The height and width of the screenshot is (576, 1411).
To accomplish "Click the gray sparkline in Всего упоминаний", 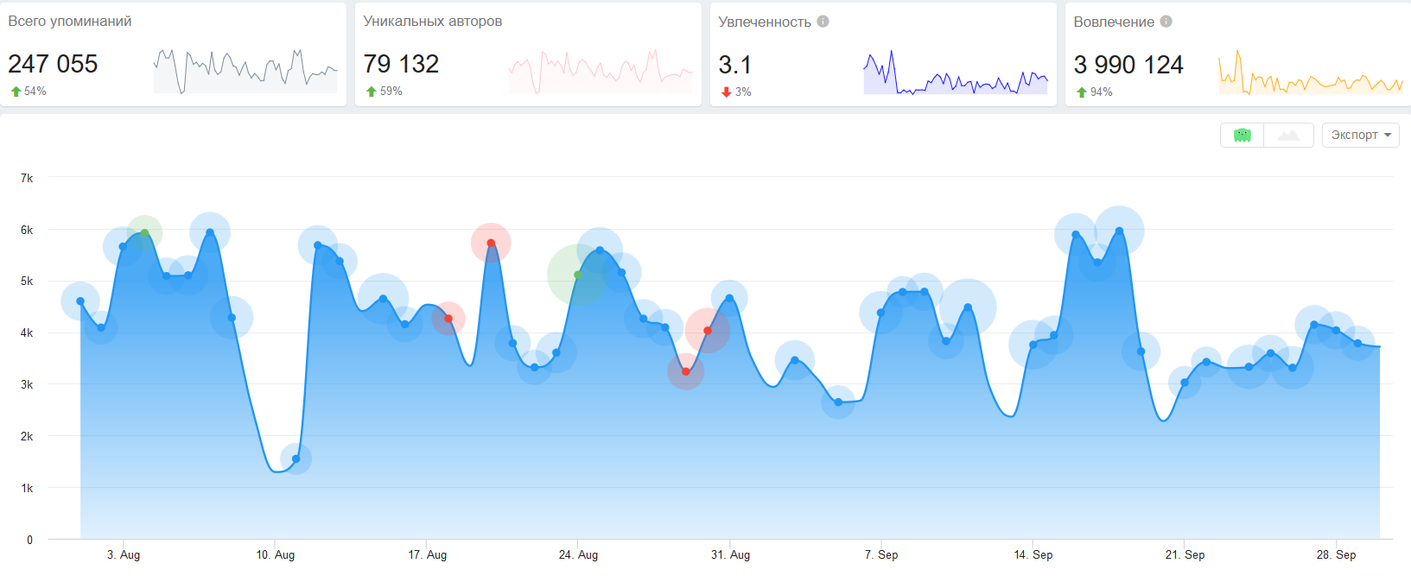I will 245,72.
